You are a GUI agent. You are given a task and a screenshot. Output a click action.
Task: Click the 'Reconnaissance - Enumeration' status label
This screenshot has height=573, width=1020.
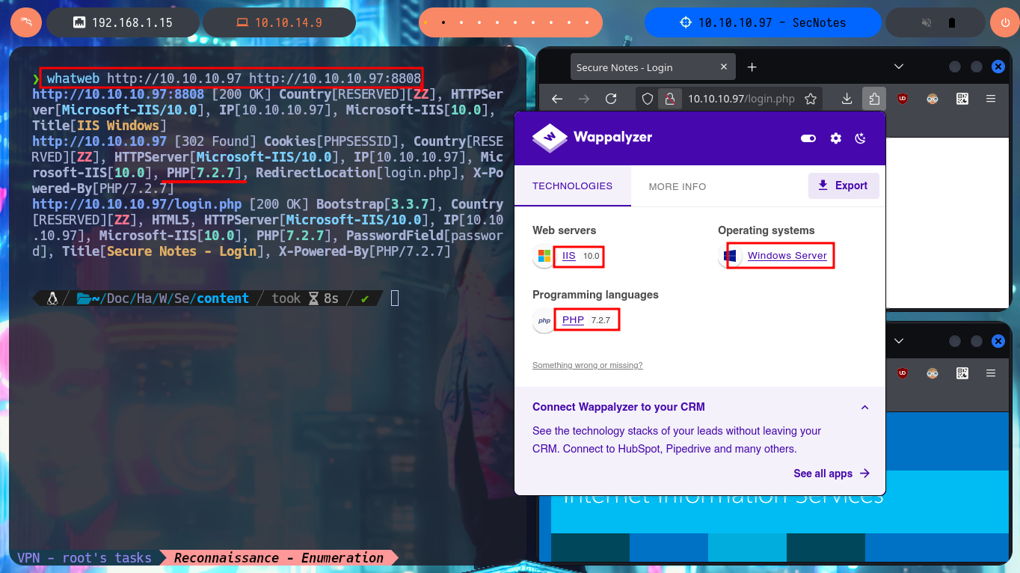click(279, 558)
